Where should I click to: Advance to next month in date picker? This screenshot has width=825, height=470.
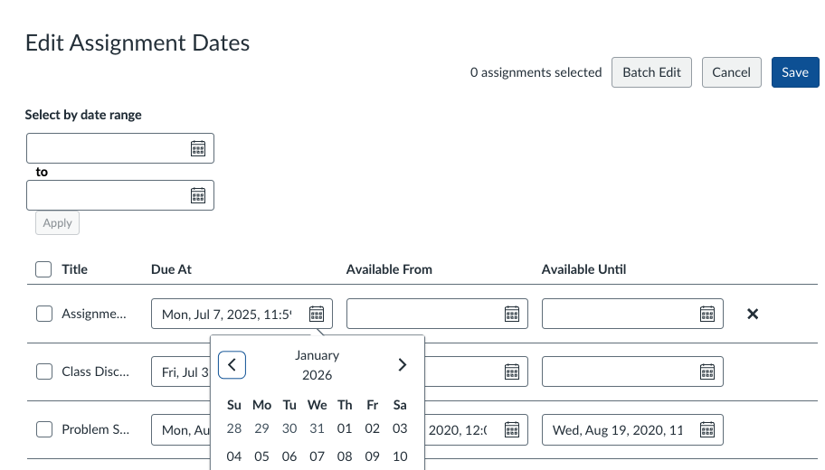pyautogui.click(x=402, y=365)
